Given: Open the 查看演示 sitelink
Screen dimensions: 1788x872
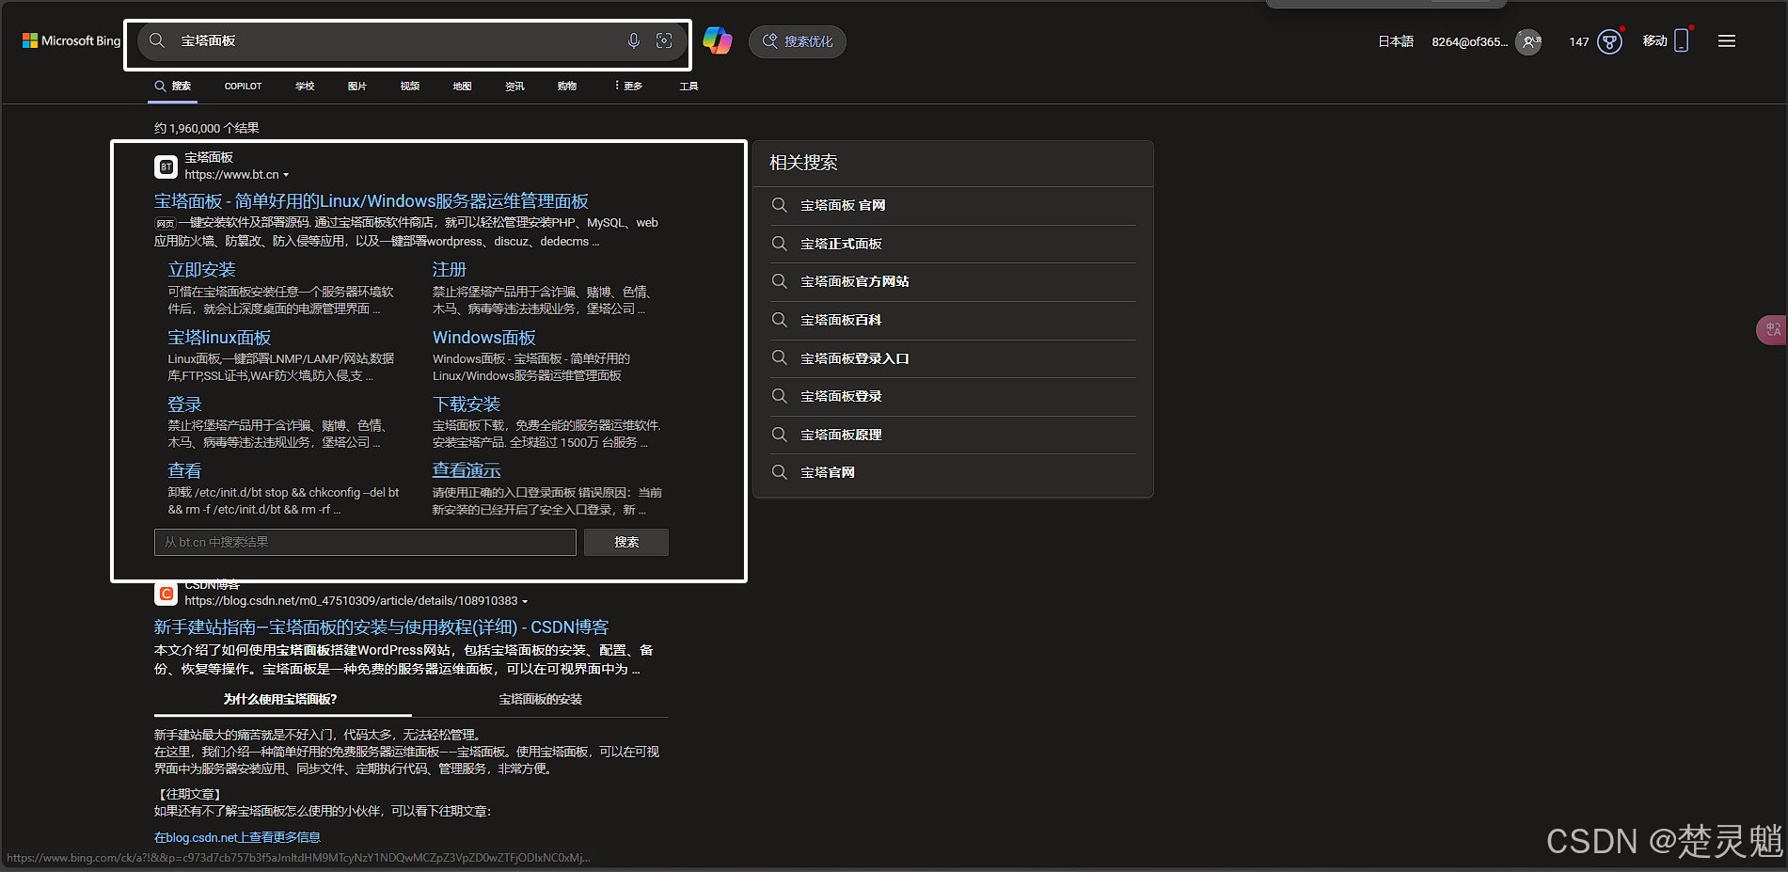Looking at the screenshot, I should pyautogui.click(x=466, y=470).
